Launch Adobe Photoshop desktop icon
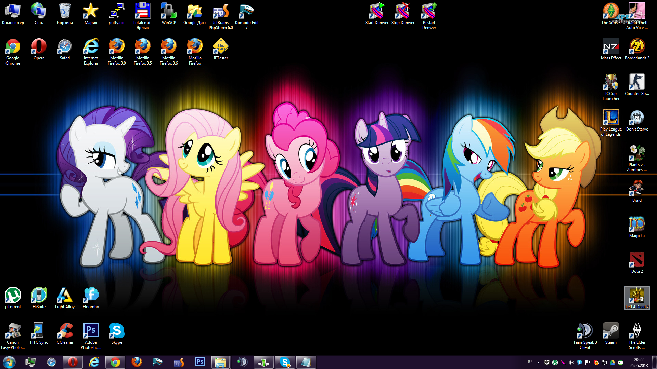 [x=91, y=336]
